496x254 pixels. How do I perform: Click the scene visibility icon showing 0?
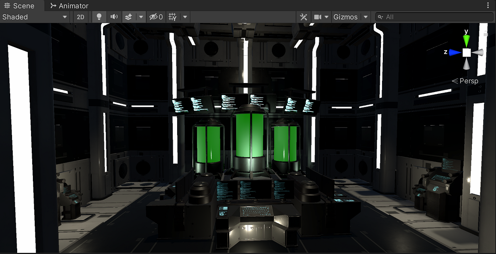pyautogui.click(x=156, y=17)
